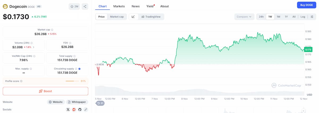
Task: Set chart range to 1M
Action: pyautogui.click(x=278, y=17)
